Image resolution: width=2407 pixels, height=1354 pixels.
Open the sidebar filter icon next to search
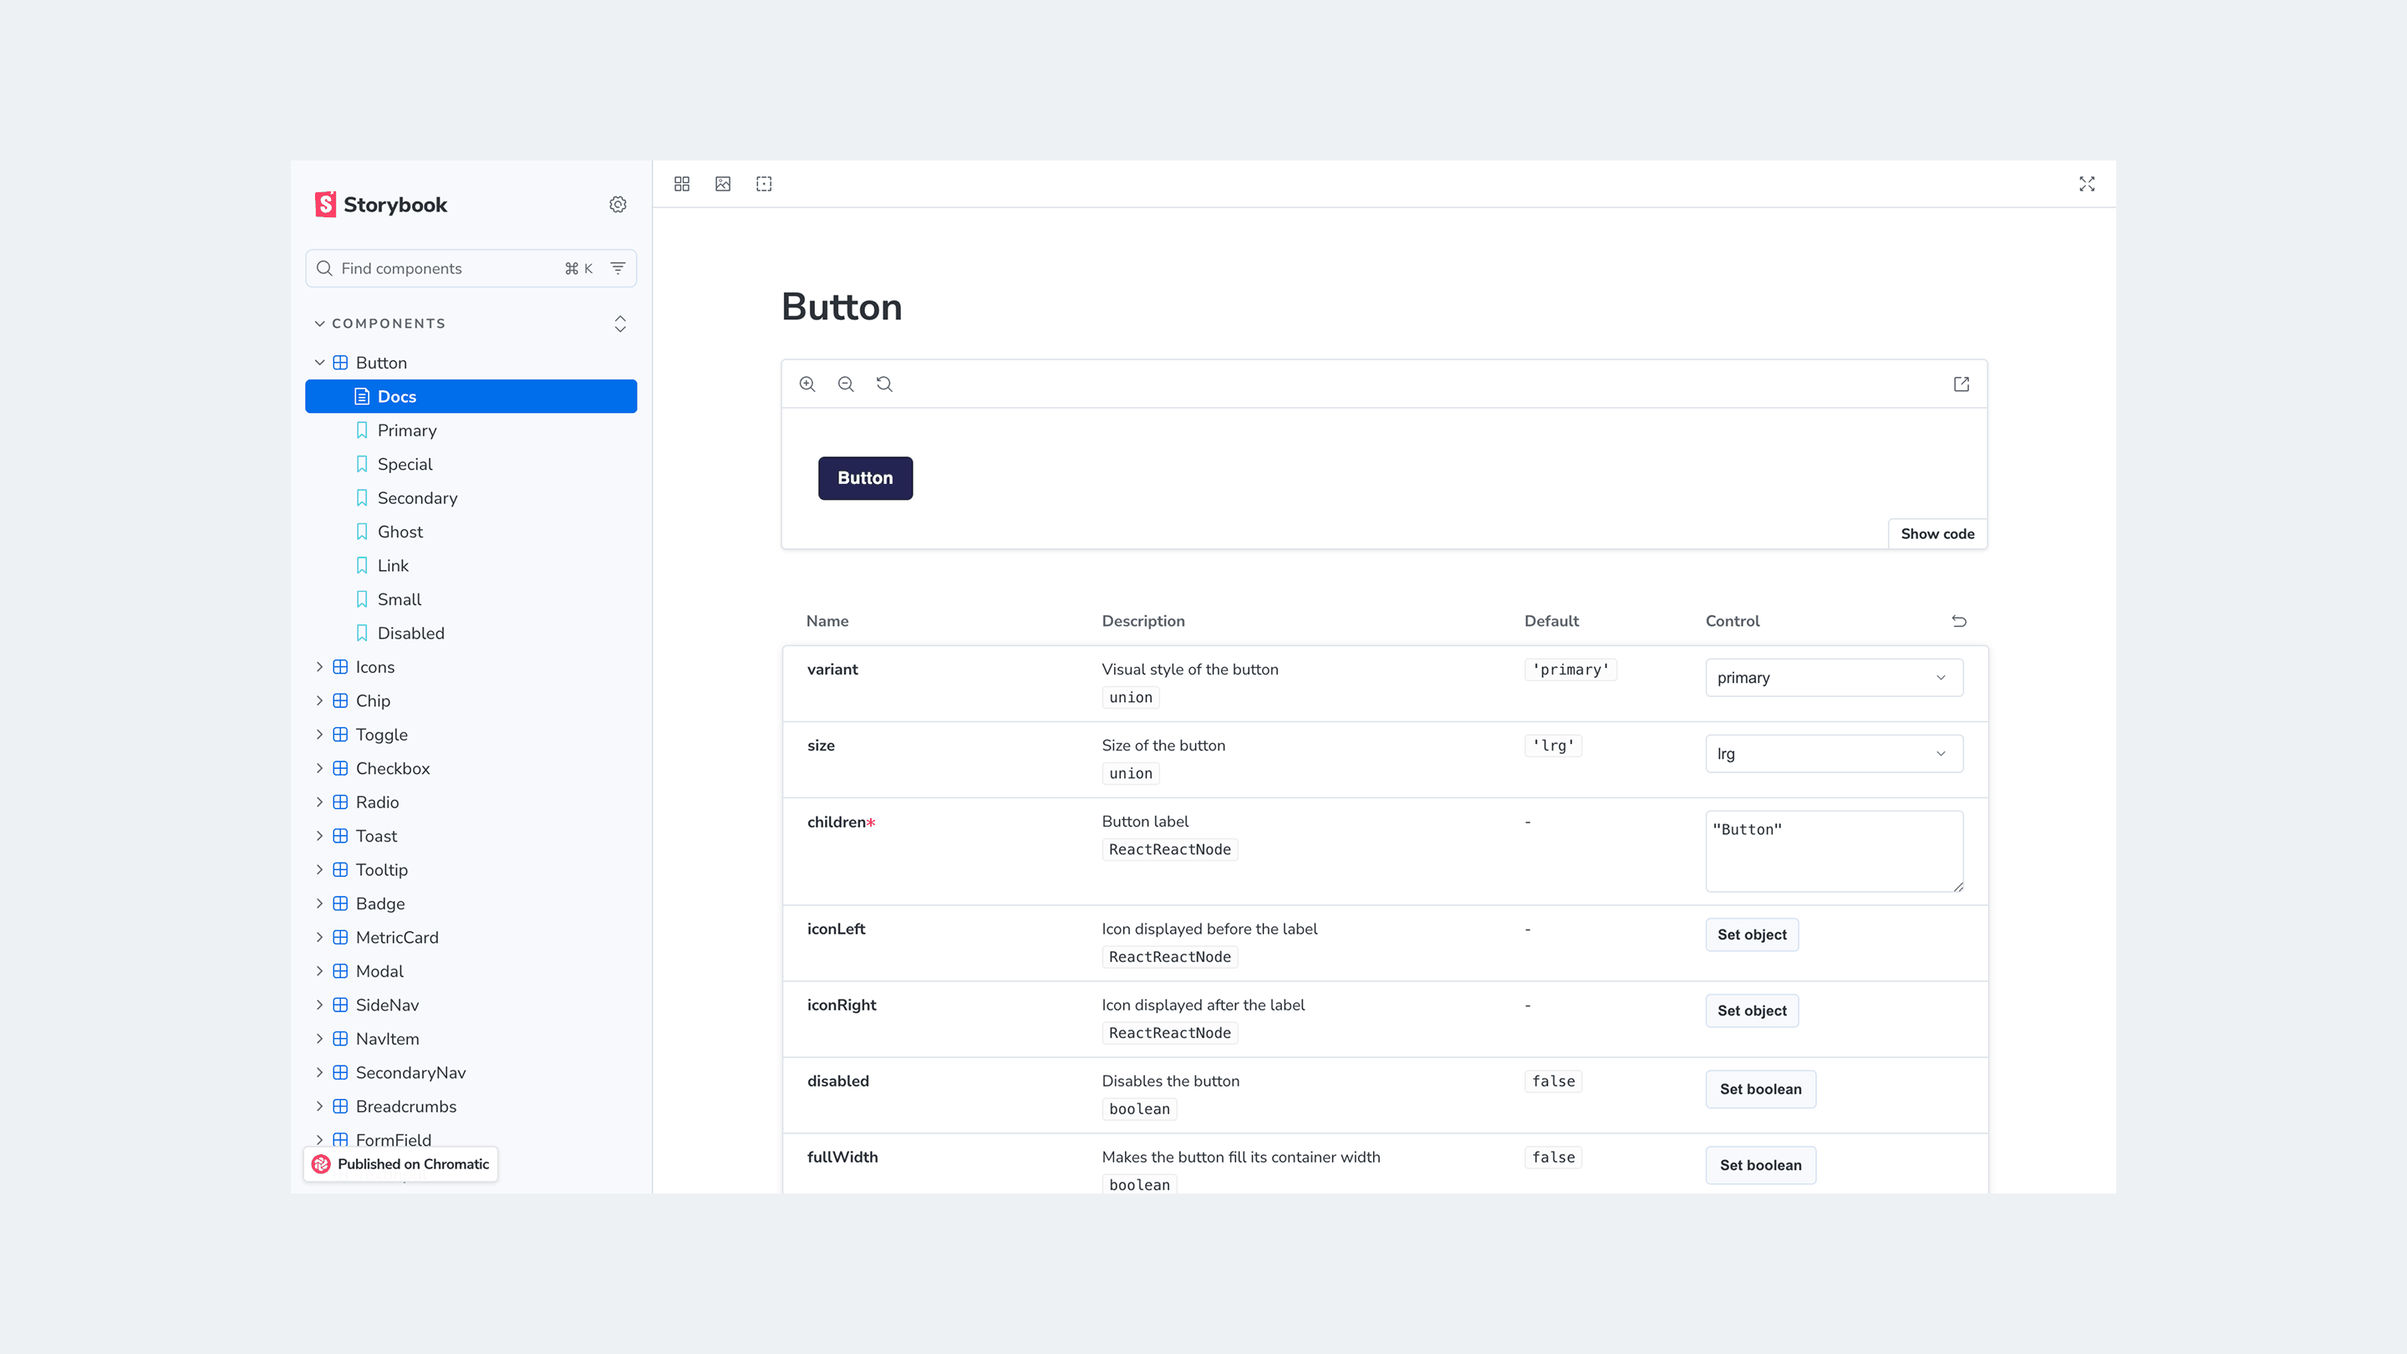pyautogui.click(x=617, y=268)
